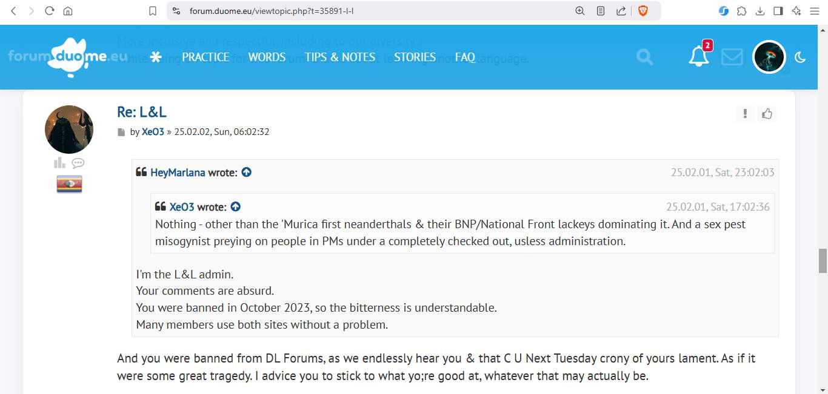Viewport: 828px width, 394px height.
Task: Open XeO3's statistics bar chart icon
Action: 59,163
